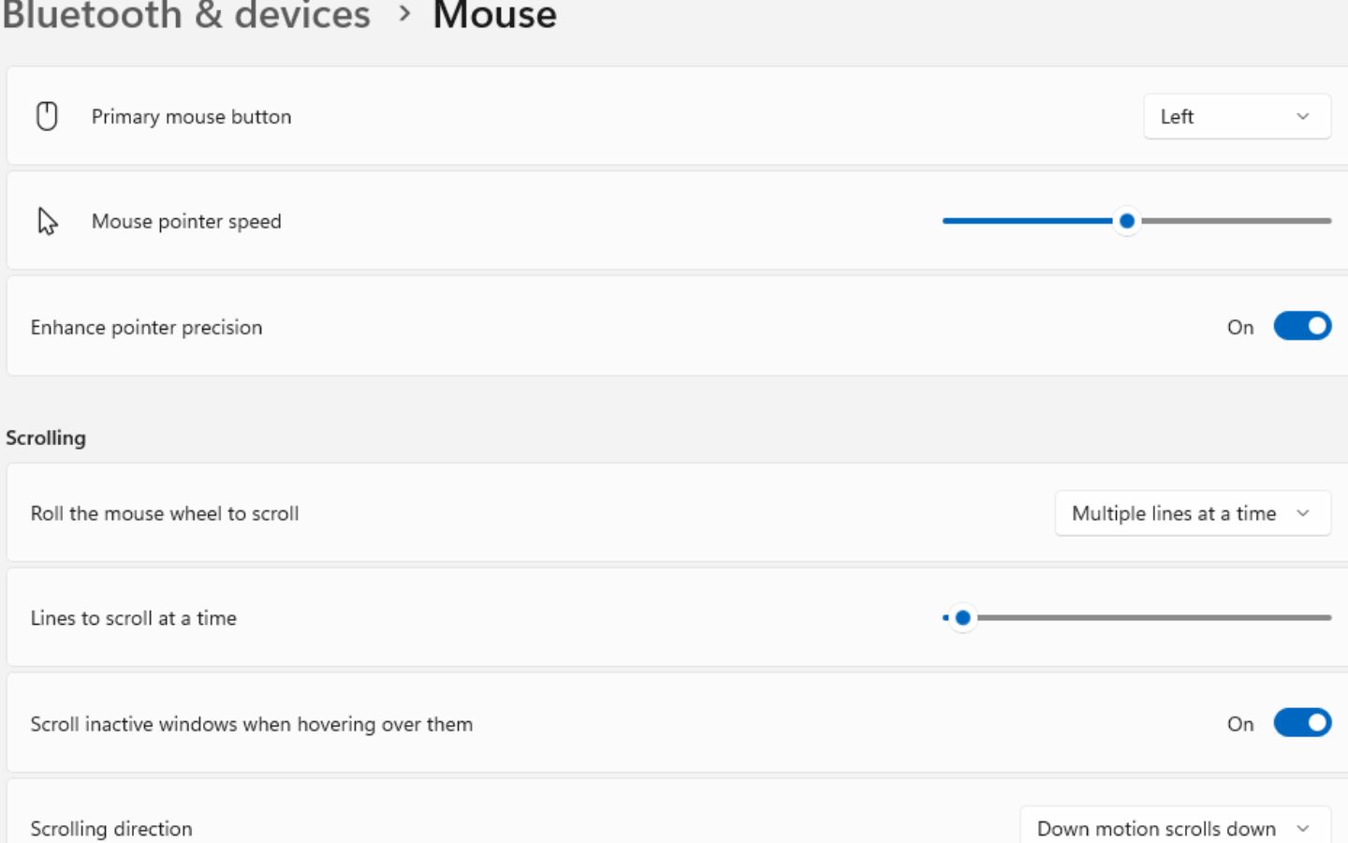Click the Scrolling section heading
The width and height of the screenshot is (1348, 843).
coord(46,438)
